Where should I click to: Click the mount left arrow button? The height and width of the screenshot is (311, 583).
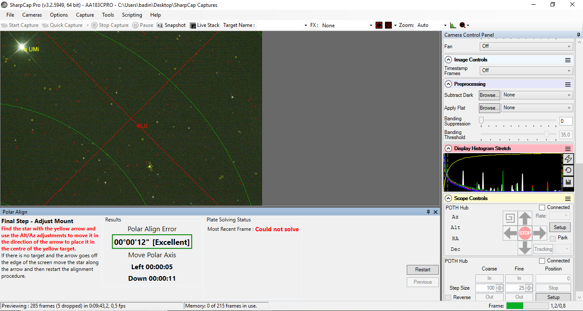point(510,233)
